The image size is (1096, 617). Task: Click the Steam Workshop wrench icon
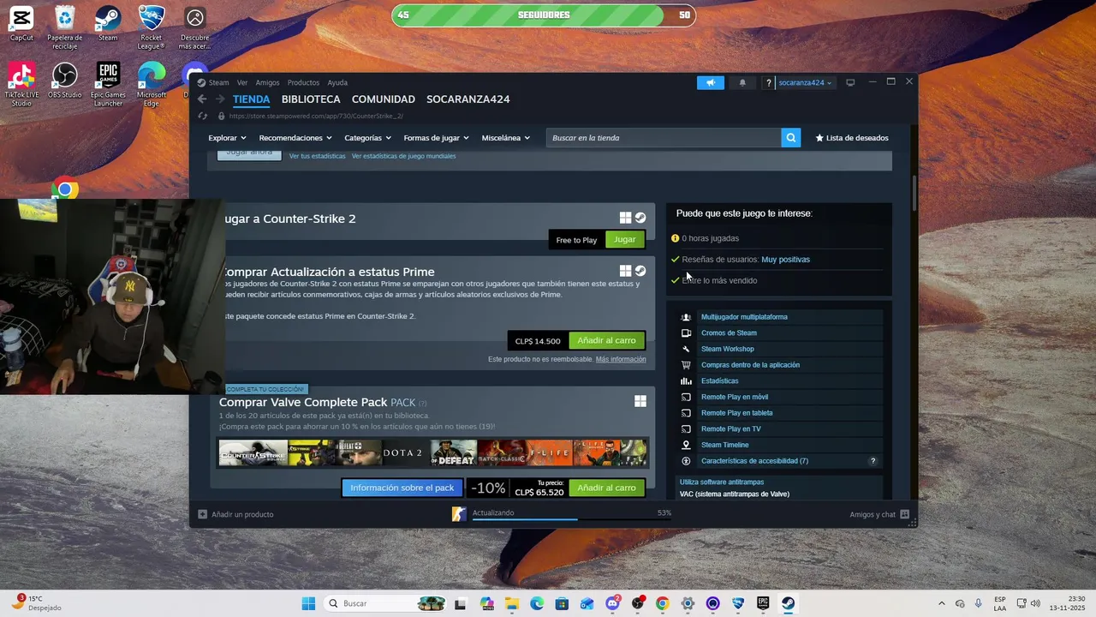pos(686,349)
